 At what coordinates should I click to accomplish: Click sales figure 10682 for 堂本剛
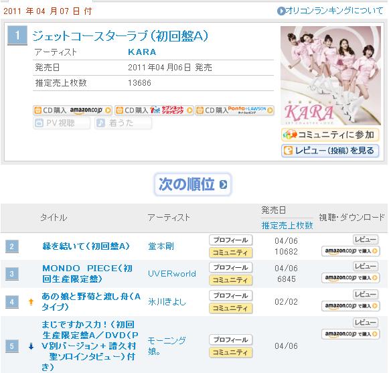coord(286,252)
